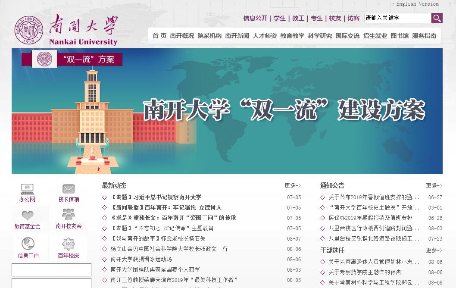Expand 最新动态 with 更多 link
This screenshot has height=288, width=456.
click(292, 186)
